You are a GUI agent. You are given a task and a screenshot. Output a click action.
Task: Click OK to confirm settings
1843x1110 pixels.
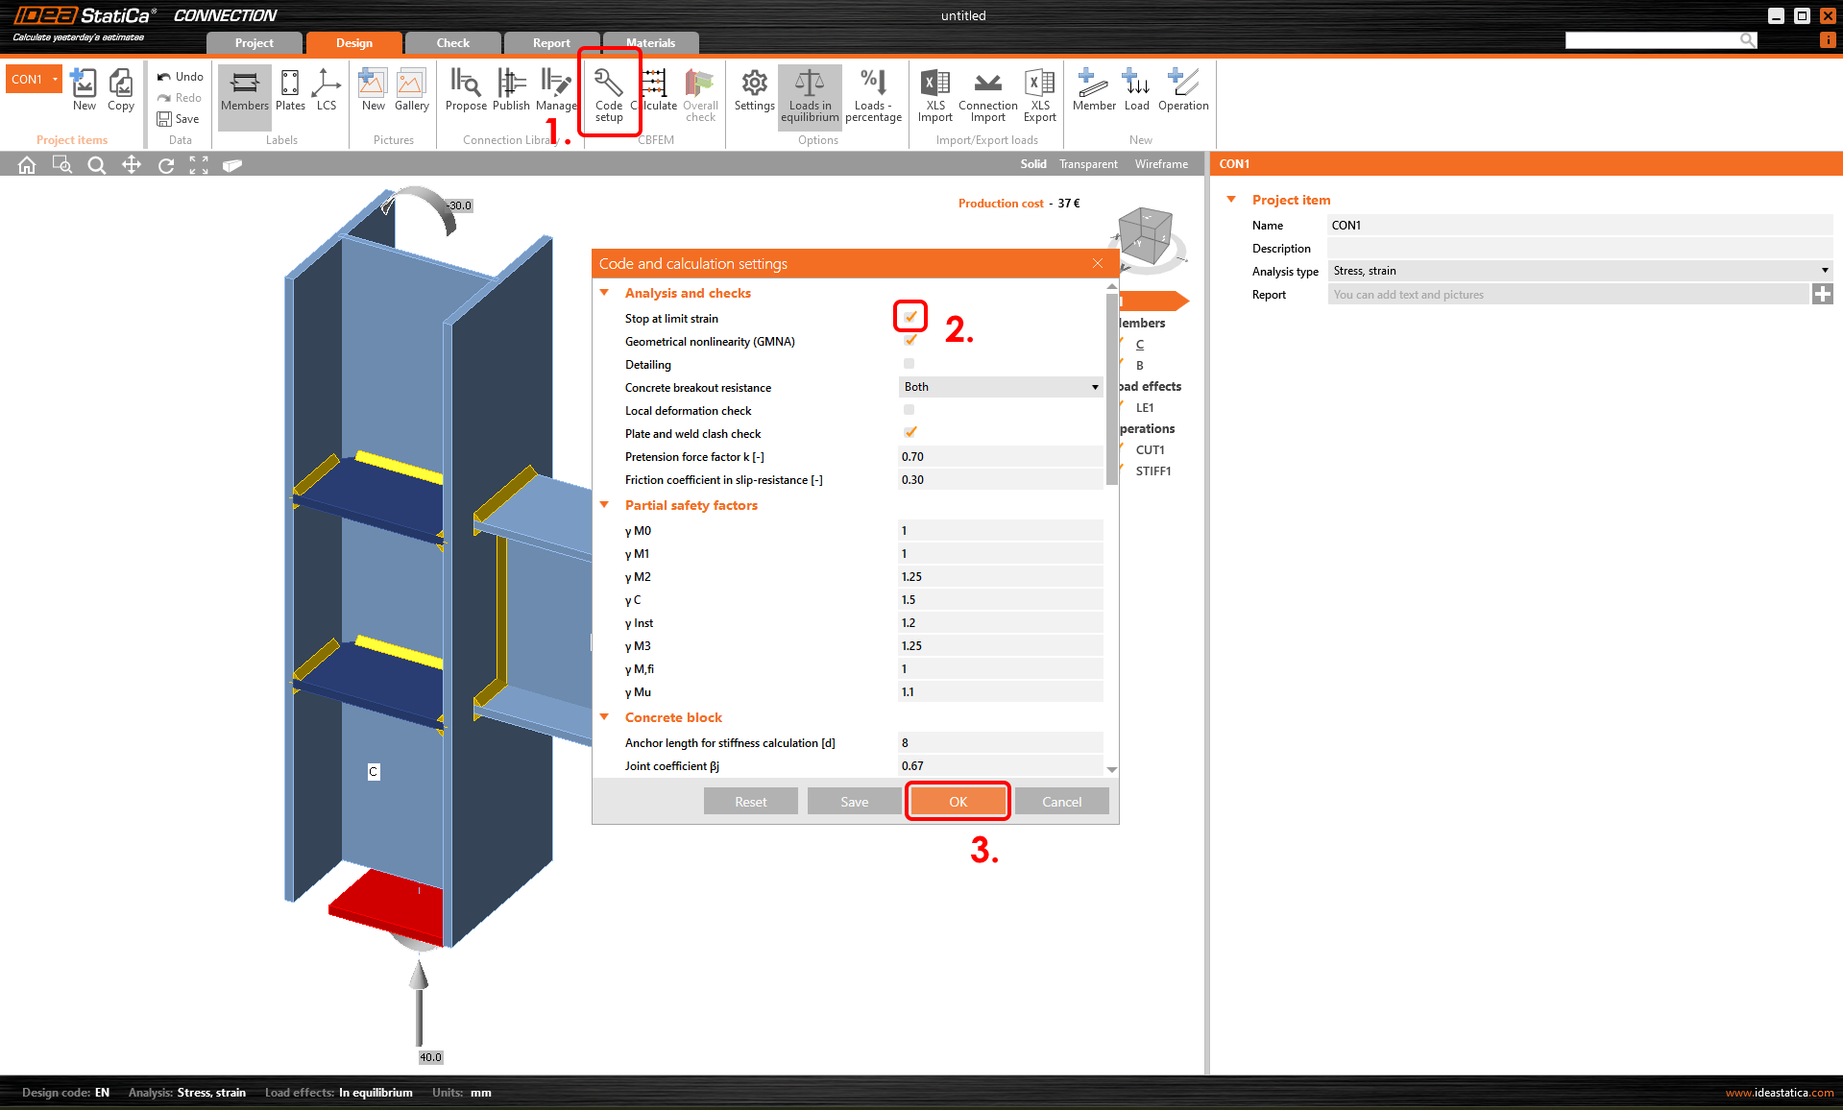(x=958, y=802)
